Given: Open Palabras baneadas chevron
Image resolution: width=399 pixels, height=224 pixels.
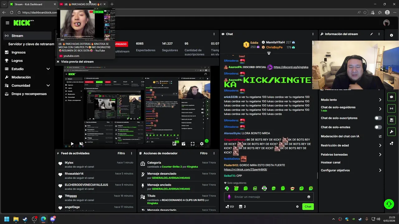Looking at the screenshot, I should click(380, 155).
